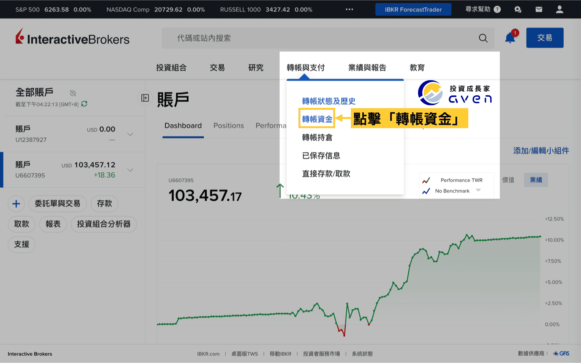Open the chat support icon
This screenshot has width=581, height=363.
click(518, 9)
